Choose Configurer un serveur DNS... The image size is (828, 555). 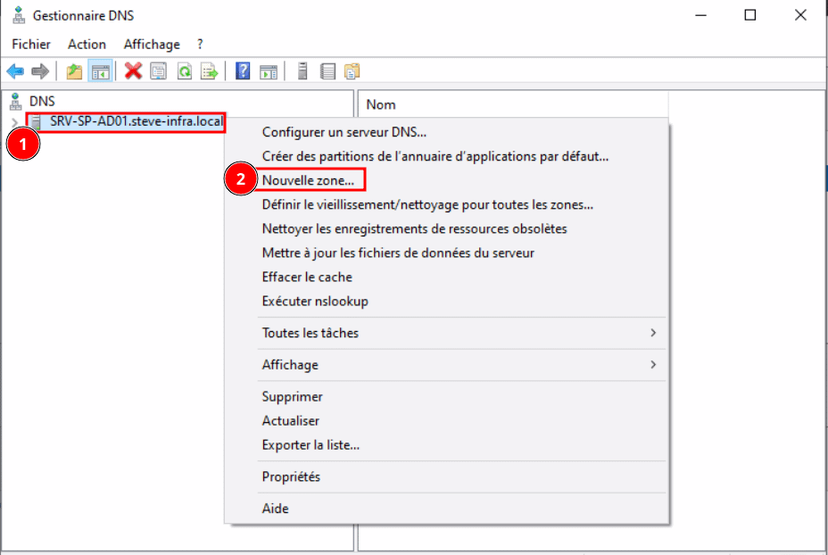pos(344,132)
